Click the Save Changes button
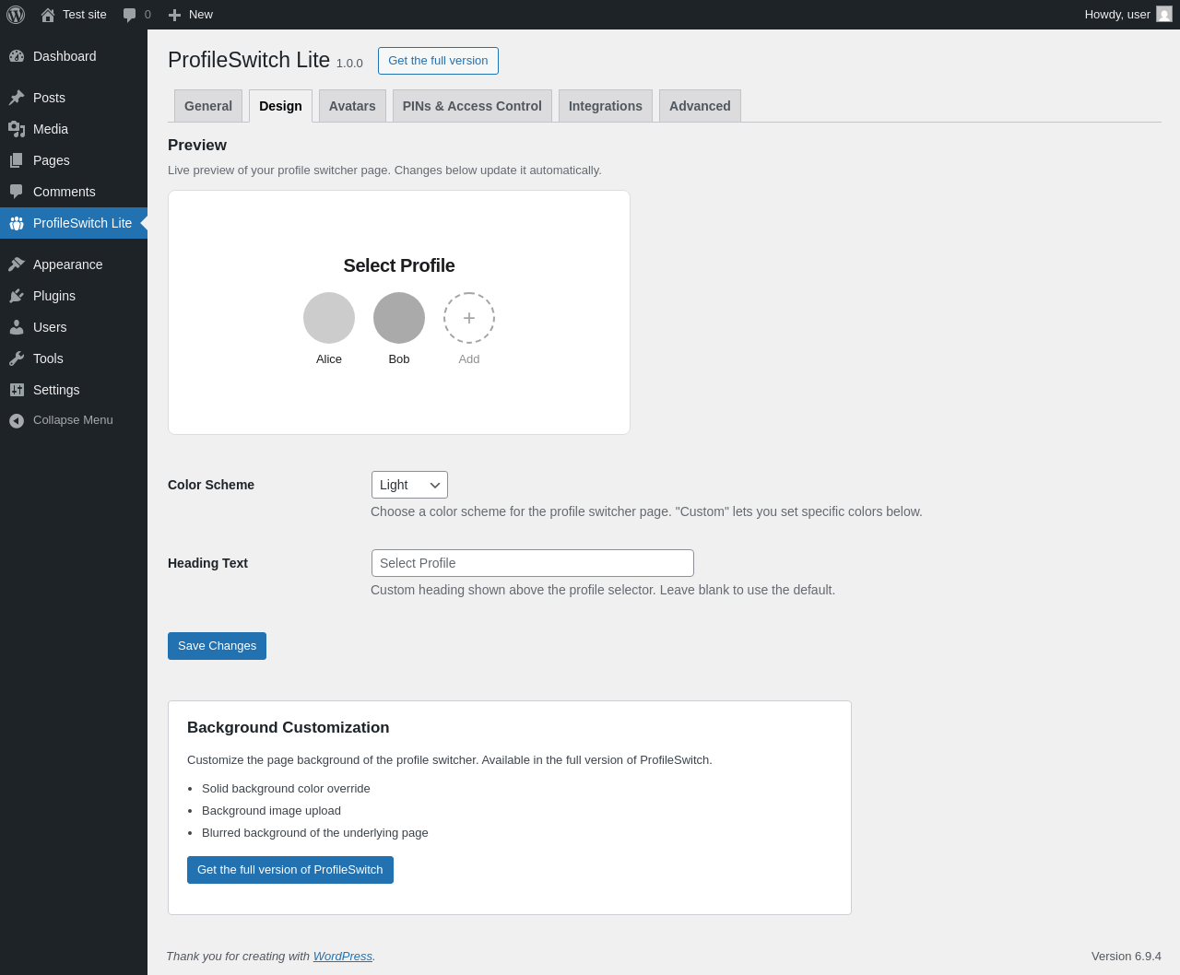The height and width of the screenshot is (975, 1180). (x=217, y=646)
